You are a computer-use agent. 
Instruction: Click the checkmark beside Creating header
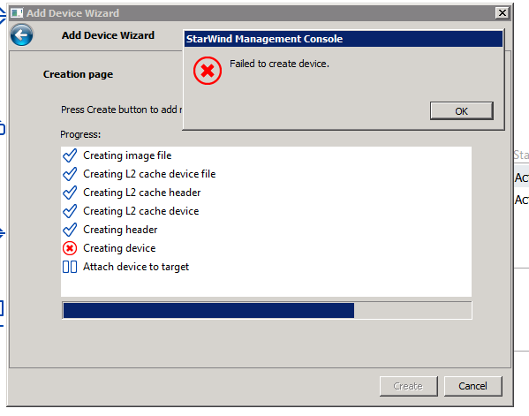point(70,230)
